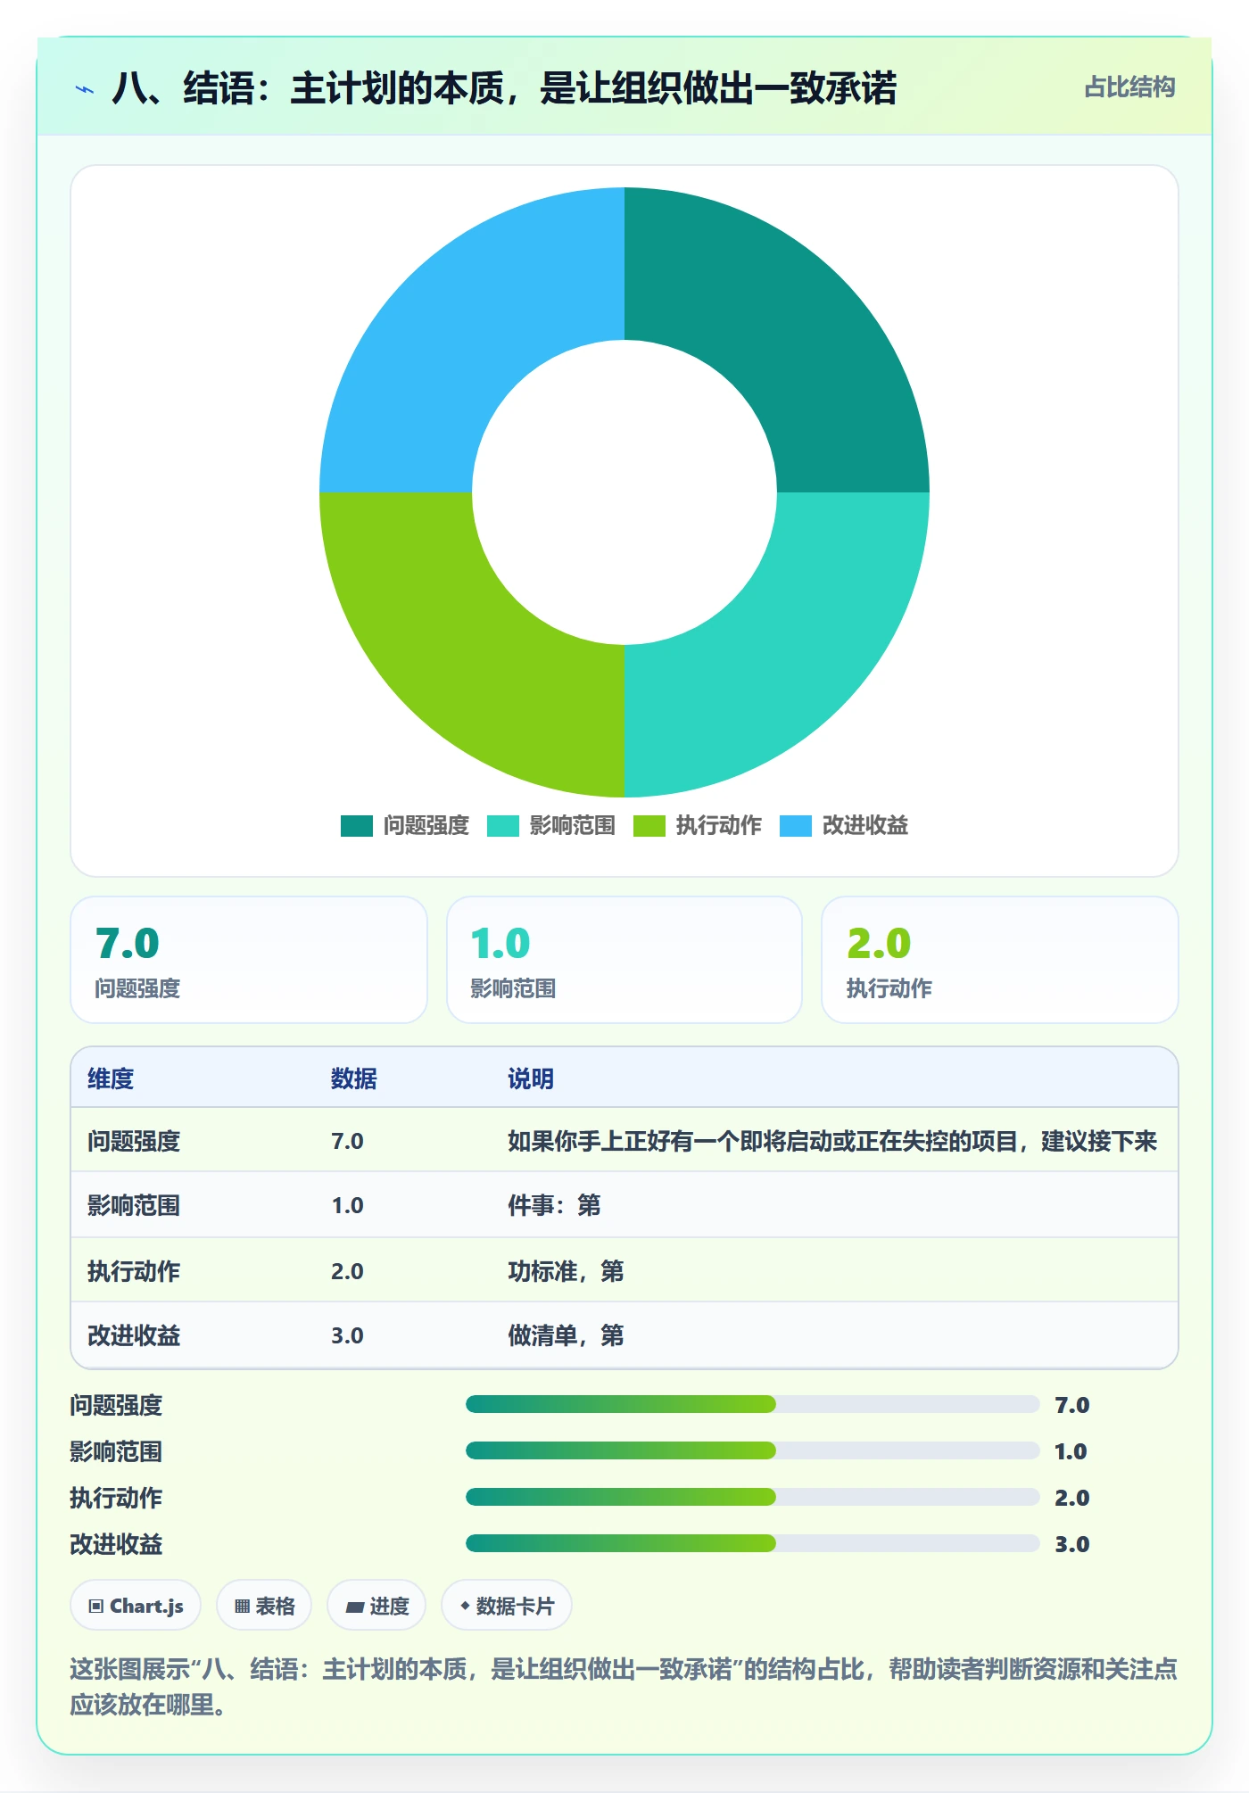Select the 影响范围 cell in the table

[x=134, y=1205]
